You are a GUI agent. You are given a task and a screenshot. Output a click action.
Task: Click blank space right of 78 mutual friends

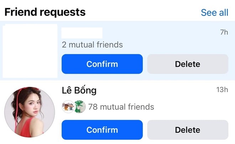click(191, 107)
